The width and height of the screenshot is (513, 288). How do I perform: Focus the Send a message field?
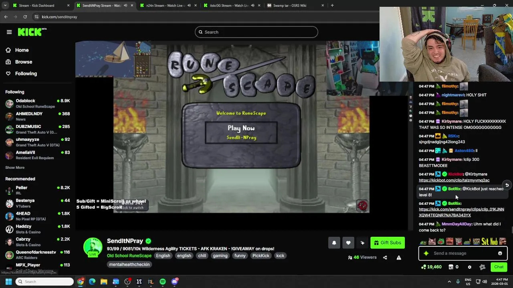tap(463, 253)
